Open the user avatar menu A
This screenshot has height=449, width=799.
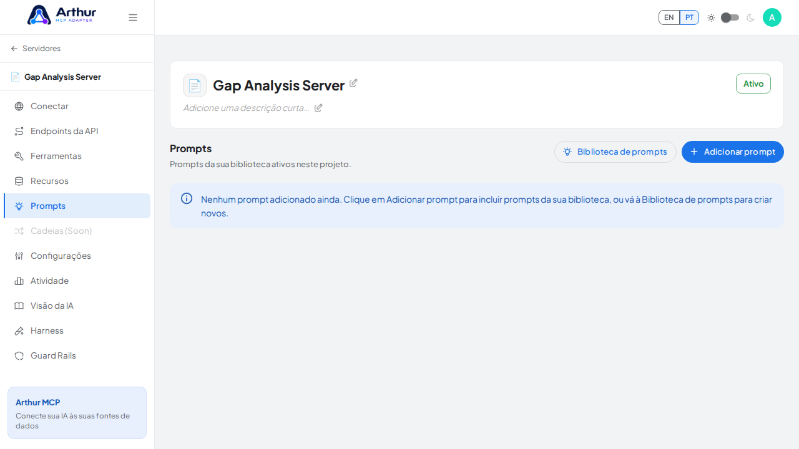click(x=772, y=17)
